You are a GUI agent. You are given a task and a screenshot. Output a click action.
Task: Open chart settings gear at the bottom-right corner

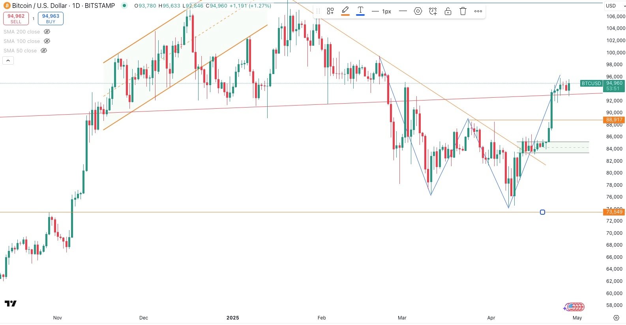tap(616, 318)
